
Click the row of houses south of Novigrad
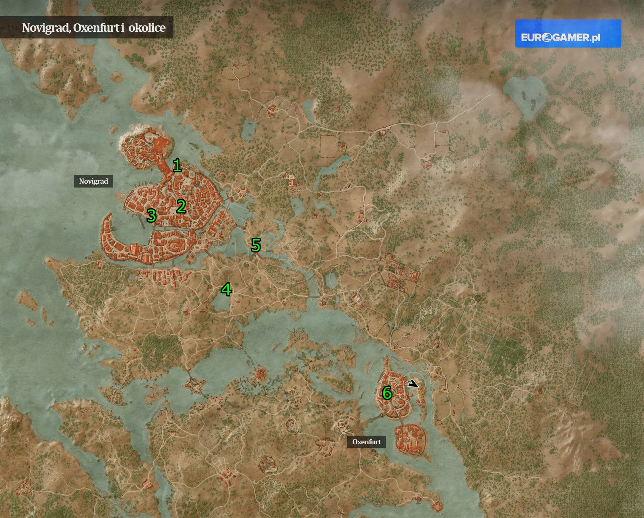pos(165,277)
